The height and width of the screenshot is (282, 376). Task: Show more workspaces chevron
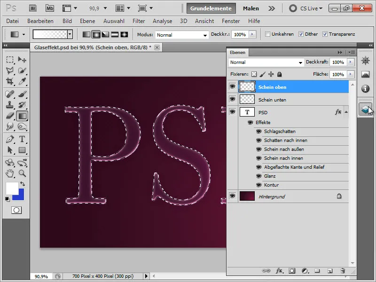pyautogui.click(x=272, y=8)
